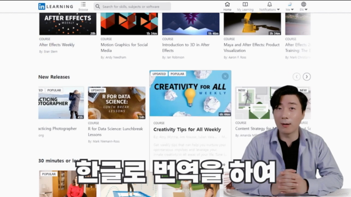Viewport: 351px width, 197px height.
Task: Open the Practicing Photographer thumbnail
Action: [x=61, y=103]
